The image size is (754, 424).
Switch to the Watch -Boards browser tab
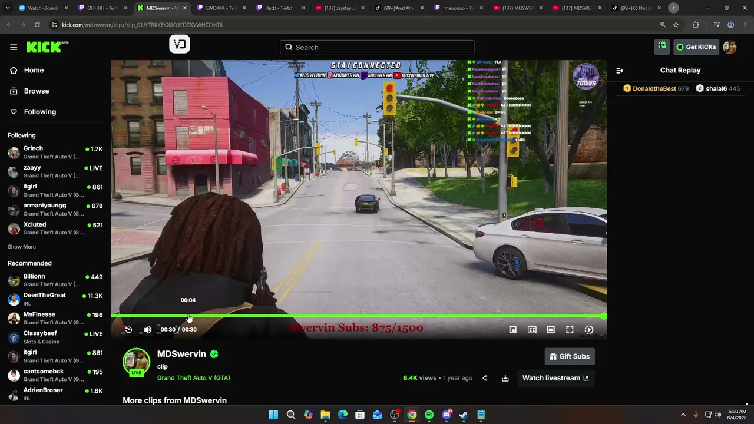tap(42, 8)
